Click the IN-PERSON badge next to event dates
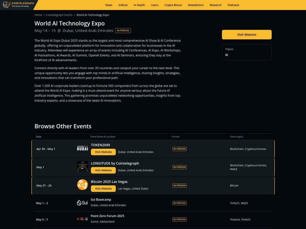 tap(123, 30)
